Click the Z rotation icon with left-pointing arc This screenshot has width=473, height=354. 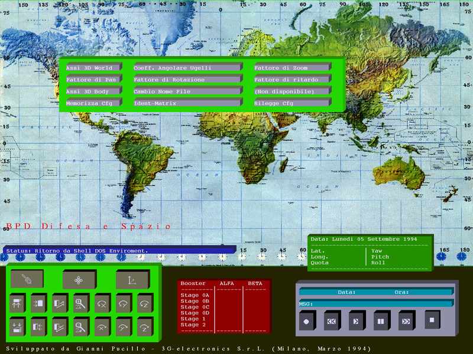coord(144,303)
